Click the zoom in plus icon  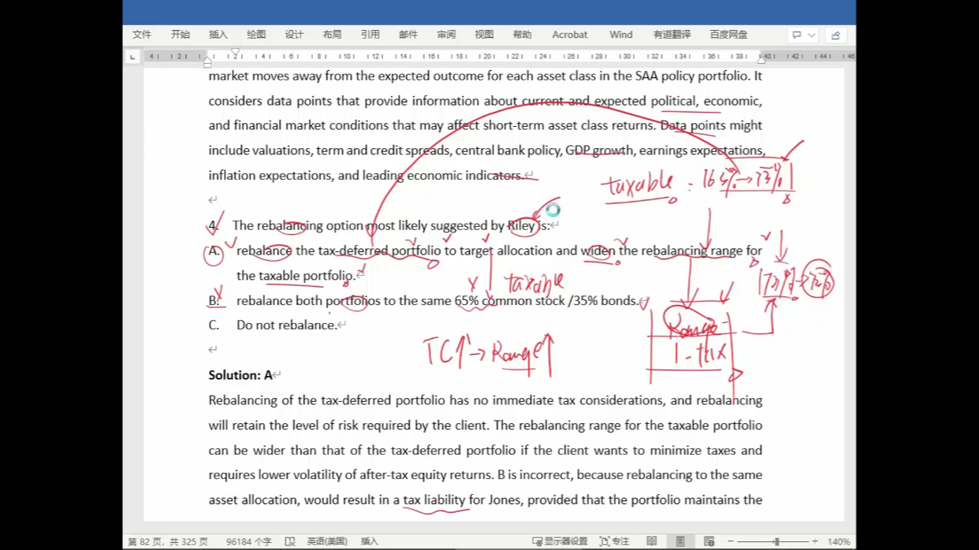(814, 541)
